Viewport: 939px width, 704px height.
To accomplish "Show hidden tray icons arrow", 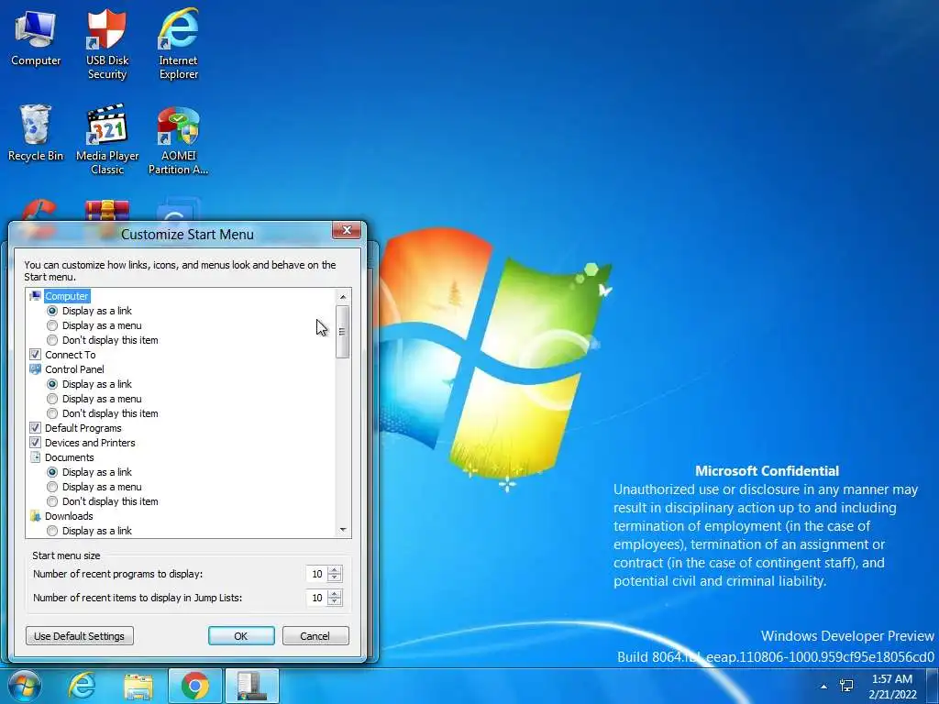I will 824,687.
